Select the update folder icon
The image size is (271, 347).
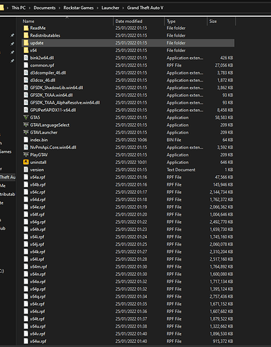tap(26, 43)
